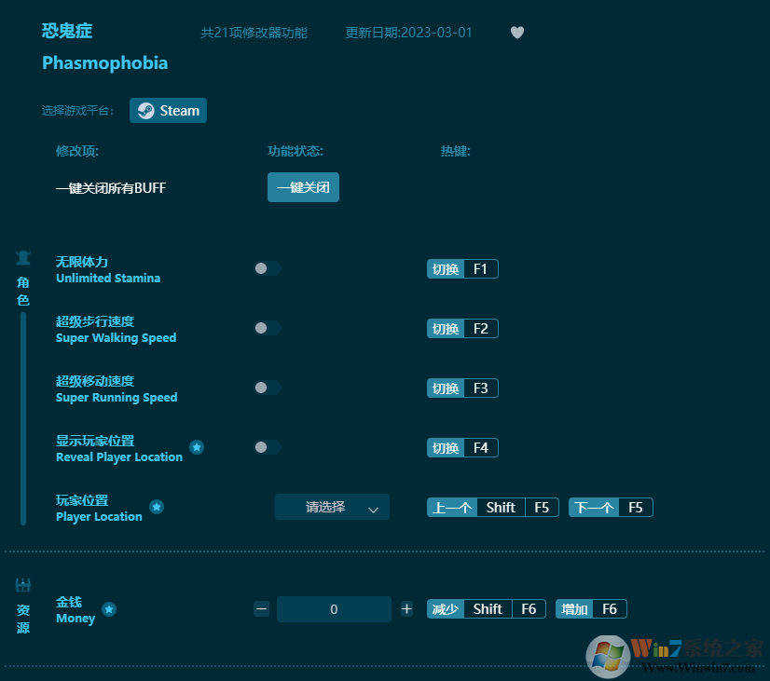Click the heart favorite icon
This screenshot has height=681, width=770.
517,33
